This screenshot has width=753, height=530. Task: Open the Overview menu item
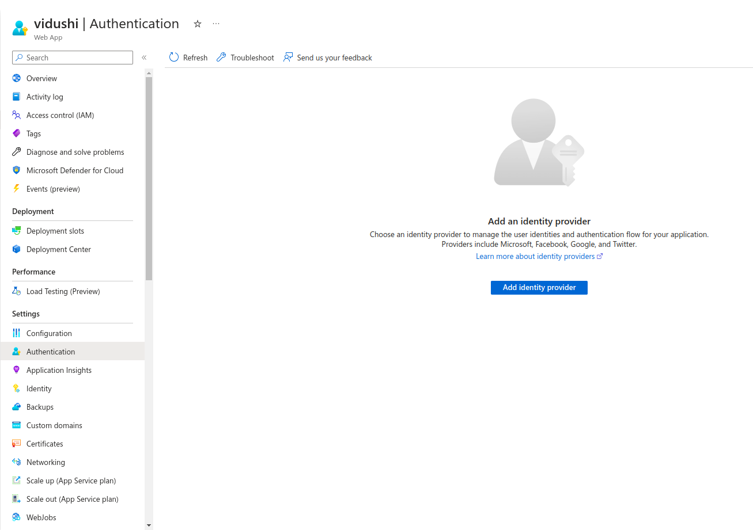pos(41,78)
